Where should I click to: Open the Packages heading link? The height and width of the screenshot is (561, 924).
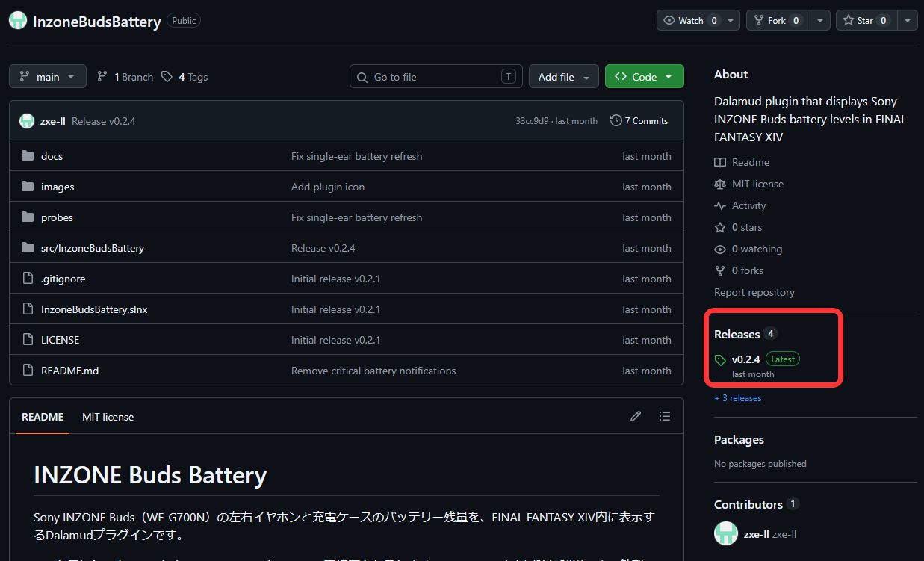(739, 440)
